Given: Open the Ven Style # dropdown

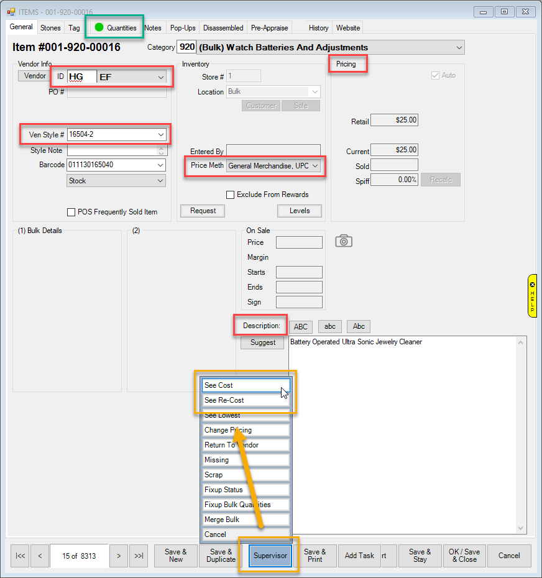Looking at the screenshot, I should coord(161,134).
